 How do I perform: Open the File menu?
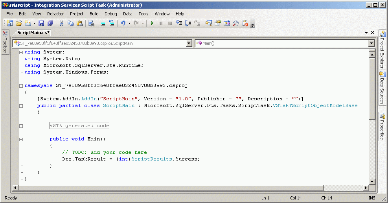pos(9,14)
